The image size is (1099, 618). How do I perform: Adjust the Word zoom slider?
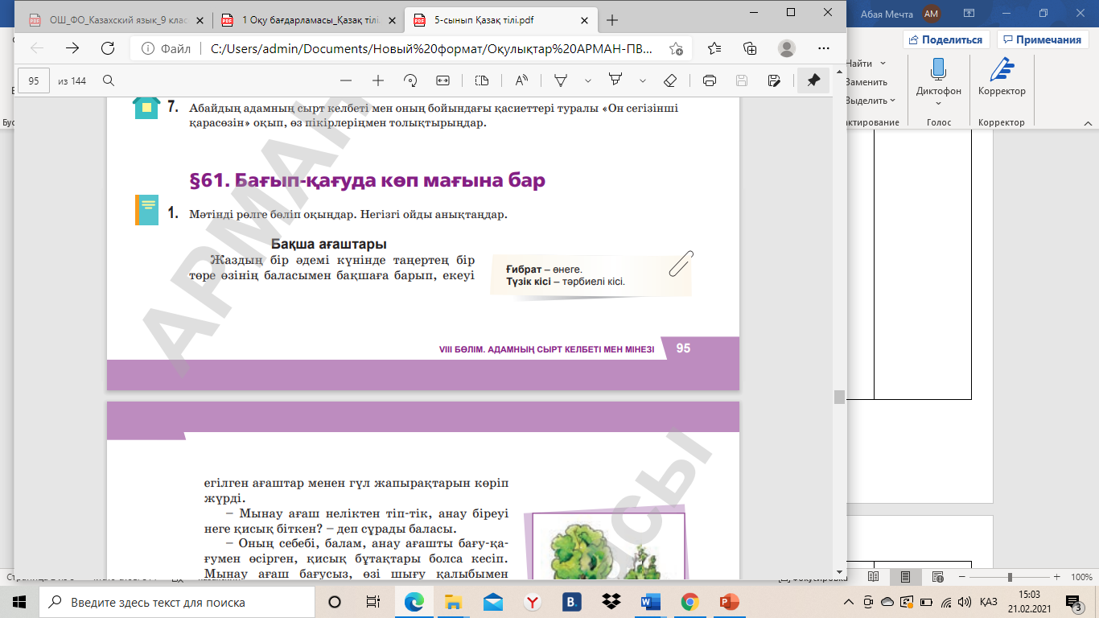click(x=1010, y=578)
